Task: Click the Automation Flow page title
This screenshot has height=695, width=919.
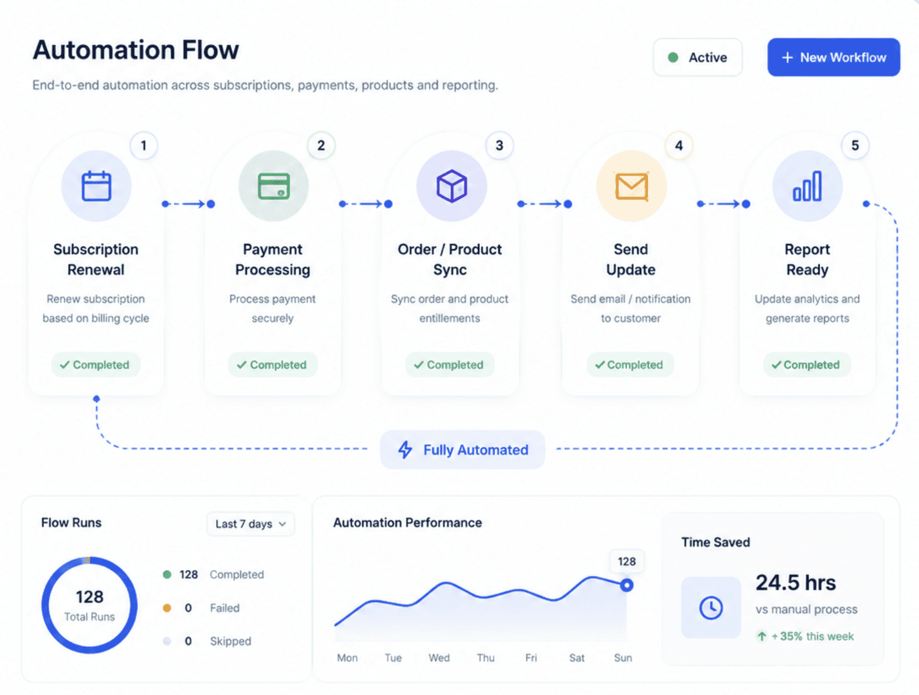Action: pos(136,50)
